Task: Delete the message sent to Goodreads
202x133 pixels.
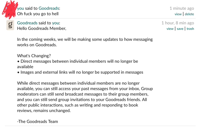Action: [189, 14]
